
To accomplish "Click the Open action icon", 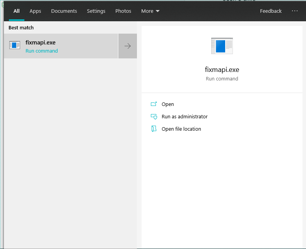I will click(154, 104).
